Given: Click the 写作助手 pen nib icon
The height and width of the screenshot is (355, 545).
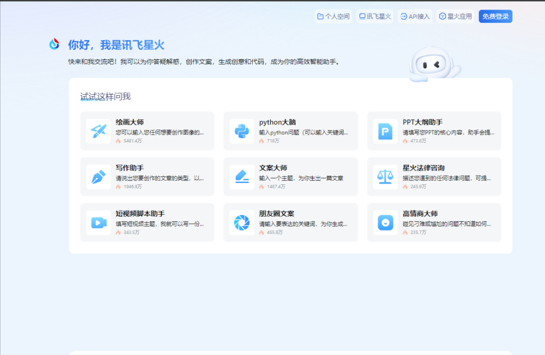Looking at the screenshot, I should coord(98,177).
